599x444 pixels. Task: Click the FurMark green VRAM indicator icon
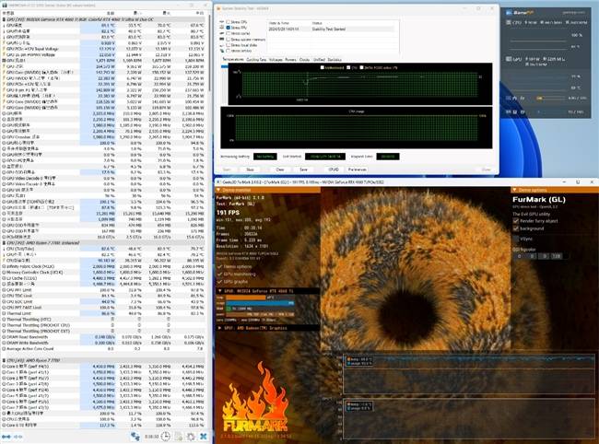tap(229, 308)
